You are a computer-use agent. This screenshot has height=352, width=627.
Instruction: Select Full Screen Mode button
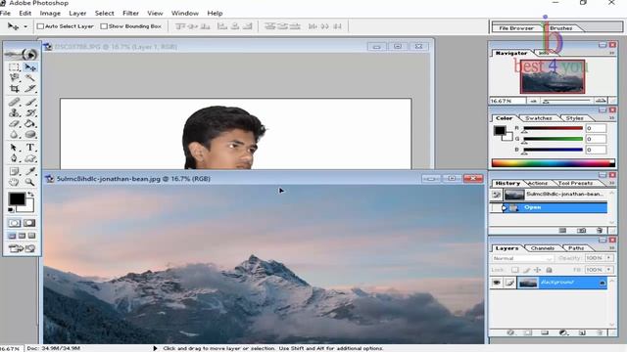point(32,236)
